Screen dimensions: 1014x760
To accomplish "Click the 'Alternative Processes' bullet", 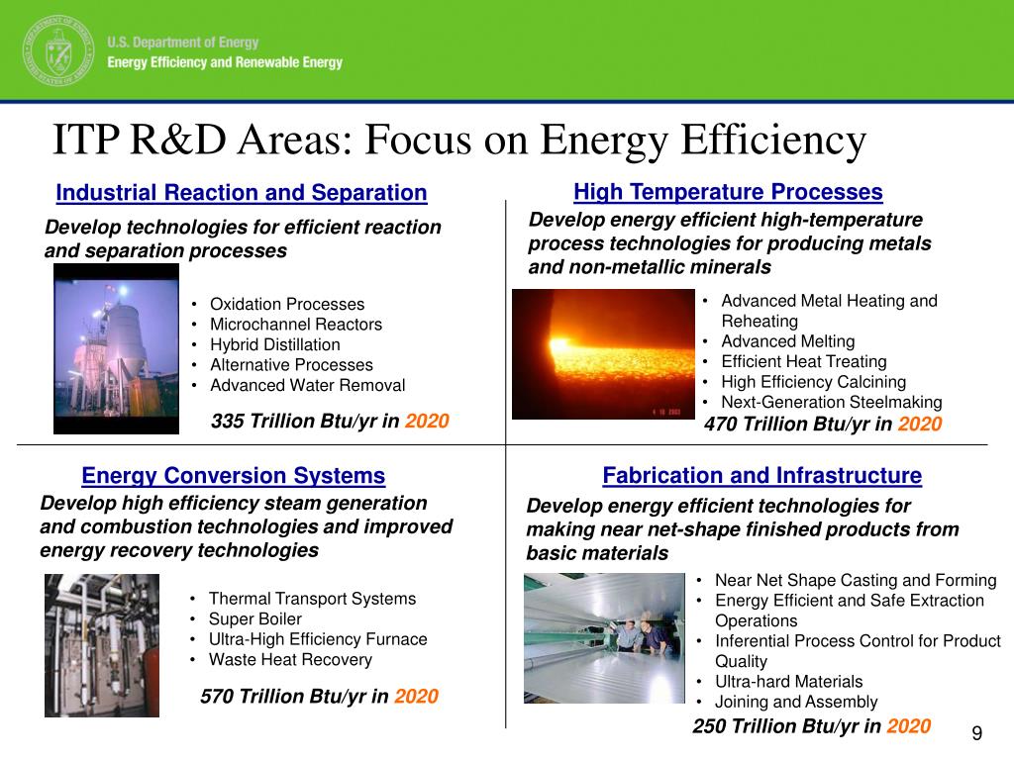I will point(292,364).
